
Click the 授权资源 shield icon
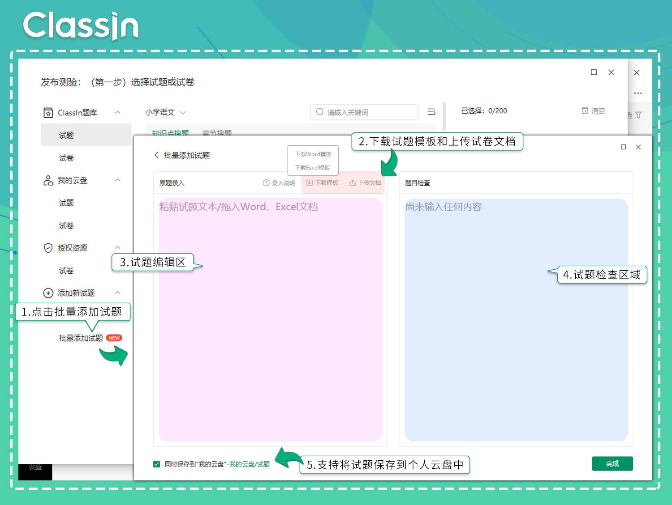[x=48, y=248]
